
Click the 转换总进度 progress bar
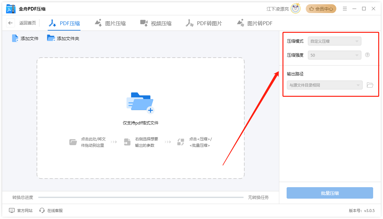141,197
